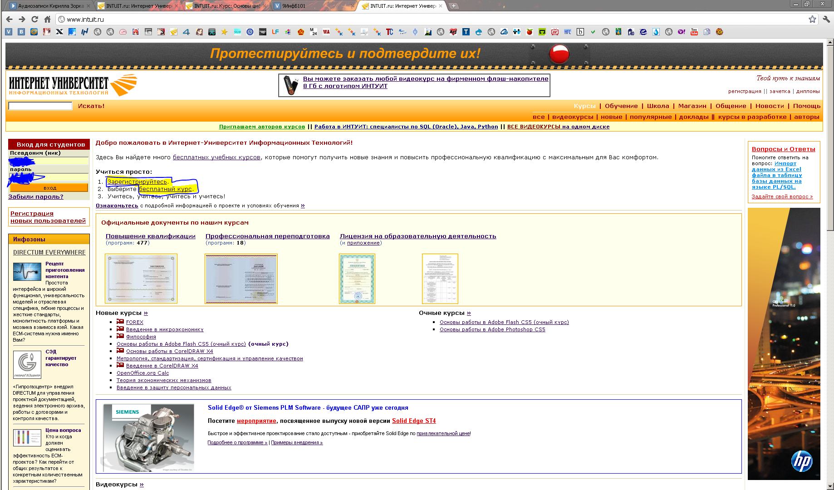Open the red TC bookmark icon
Screen dimensions: 834x490
point(389,32)
